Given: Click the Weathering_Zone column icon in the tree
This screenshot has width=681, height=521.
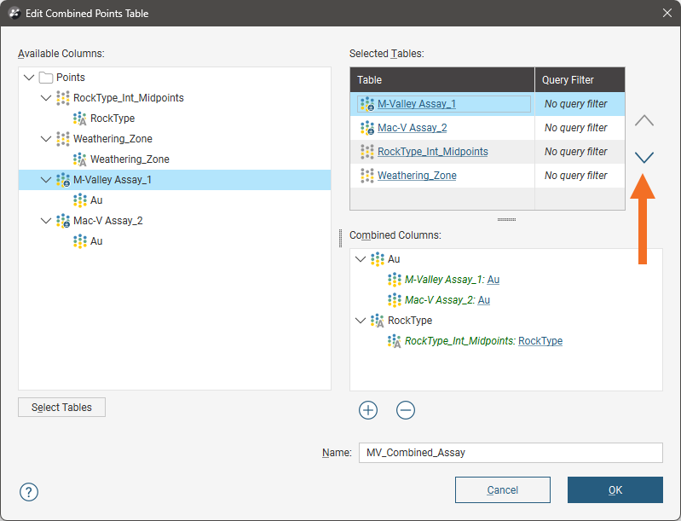Looking at the screenshot, I should 80,159.
